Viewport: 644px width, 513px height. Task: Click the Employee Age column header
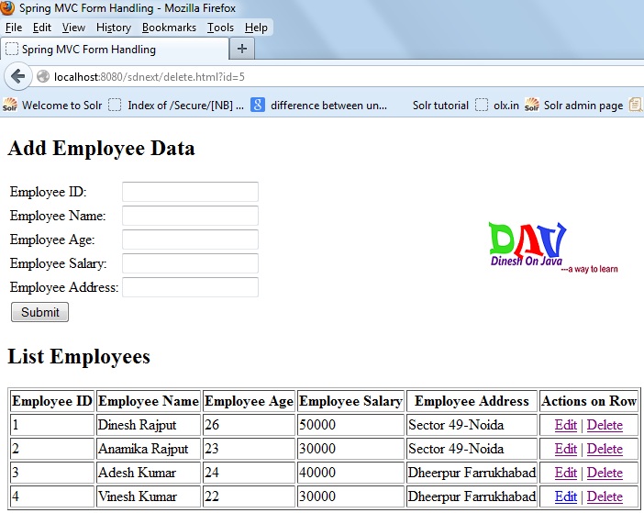249,401
